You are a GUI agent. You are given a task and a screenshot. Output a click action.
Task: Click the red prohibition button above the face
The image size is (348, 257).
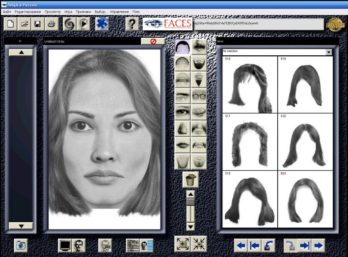coord(153,41)
